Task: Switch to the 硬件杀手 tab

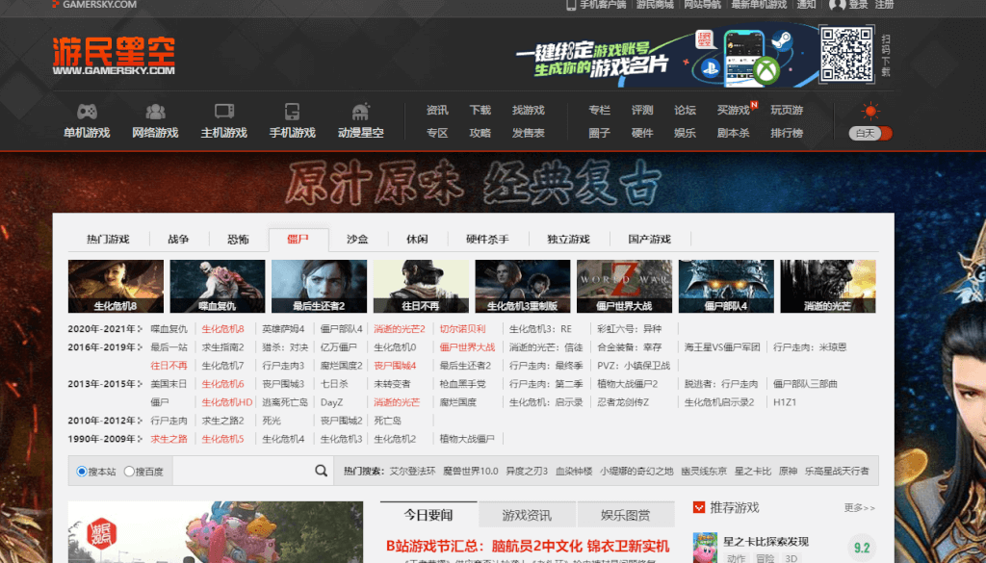Action: [x=487, y=240]
